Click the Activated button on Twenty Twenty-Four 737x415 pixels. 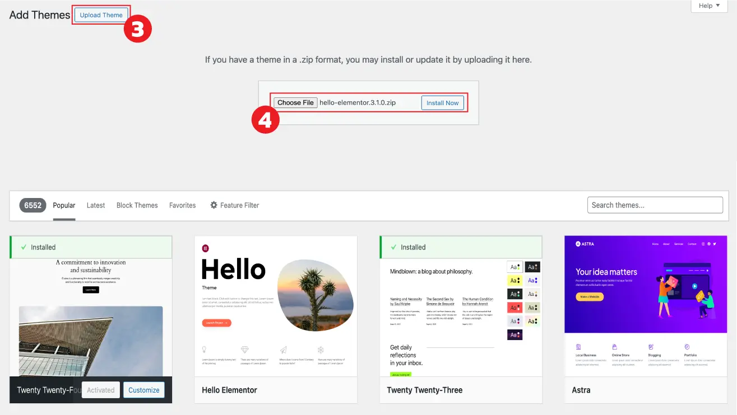(x=101, y=390)
